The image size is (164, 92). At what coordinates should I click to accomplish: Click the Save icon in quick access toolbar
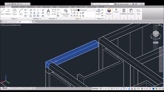tap(13, 4)
